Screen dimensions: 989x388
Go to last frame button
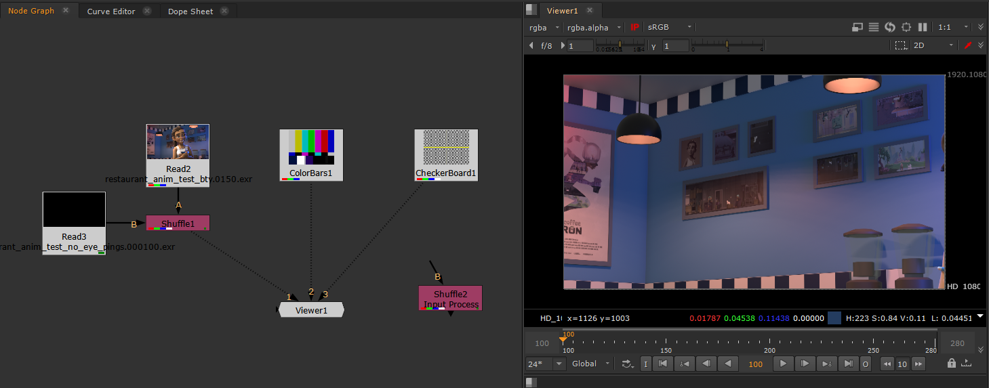pyautogui.click(x=848, y=364)
